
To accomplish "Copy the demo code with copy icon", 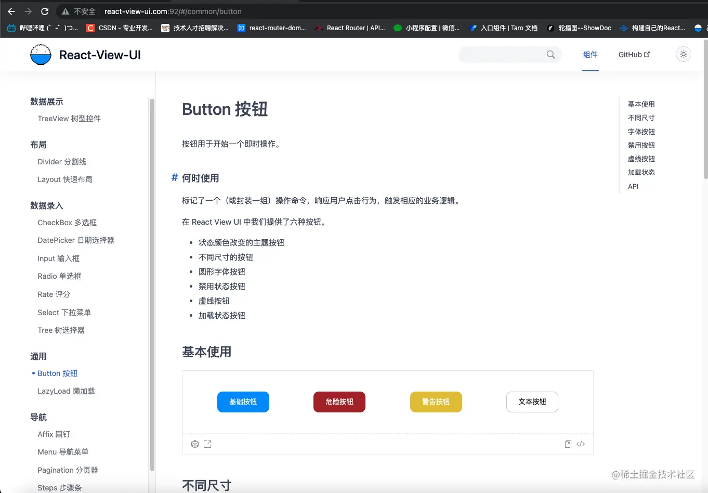I will pyautogui.click(x=568, y=444).
